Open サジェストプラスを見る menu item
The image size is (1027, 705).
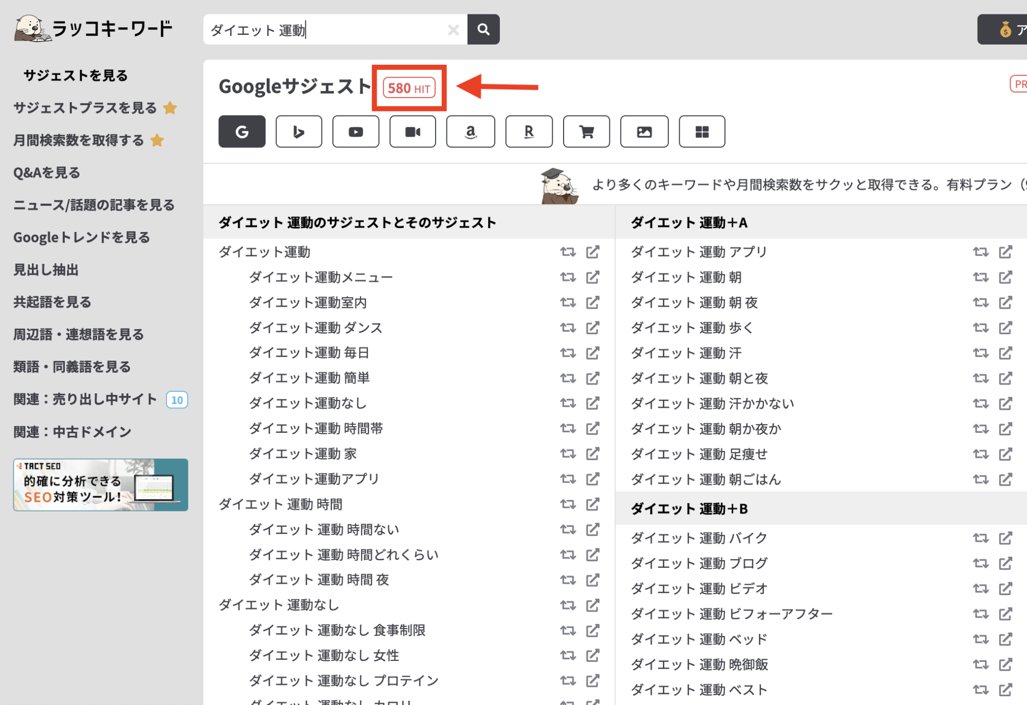85,108
